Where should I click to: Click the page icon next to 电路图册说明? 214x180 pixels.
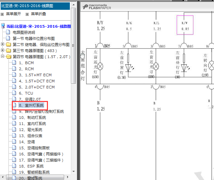[8, 32]
